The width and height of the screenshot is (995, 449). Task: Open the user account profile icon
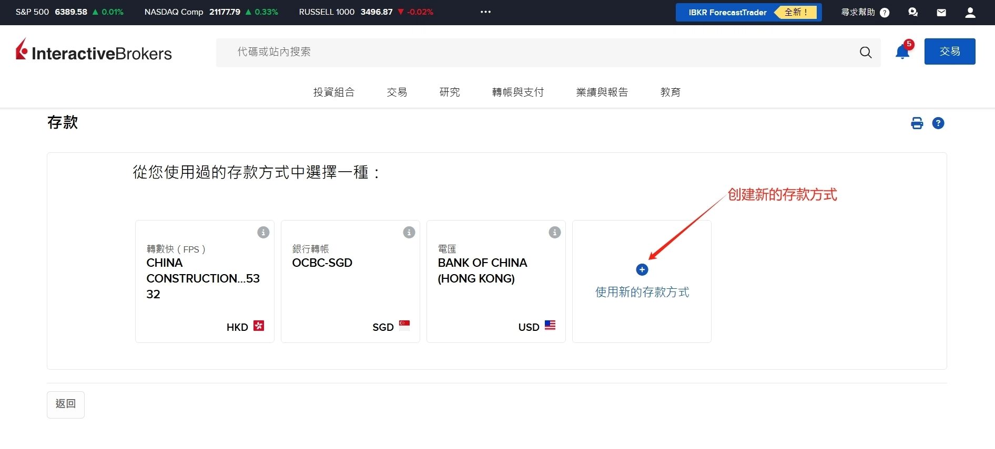(970, 13)
